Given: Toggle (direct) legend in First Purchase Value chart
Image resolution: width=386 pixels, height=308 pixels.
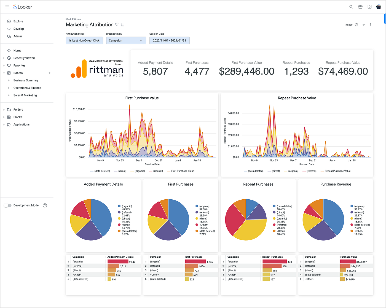Looking at the screenshot, I should tap(120, 171).
